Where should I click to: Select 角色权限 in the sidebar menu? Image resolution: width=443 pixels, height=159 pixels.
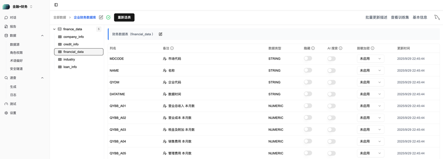(16, 53)
